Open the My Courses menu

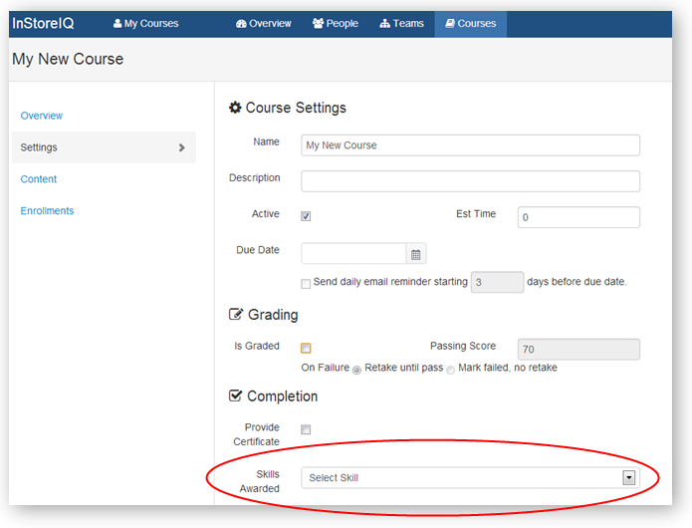(145, 23)
